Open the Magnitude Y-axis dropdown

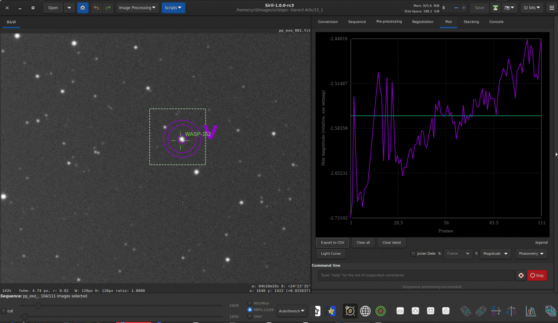495,253
